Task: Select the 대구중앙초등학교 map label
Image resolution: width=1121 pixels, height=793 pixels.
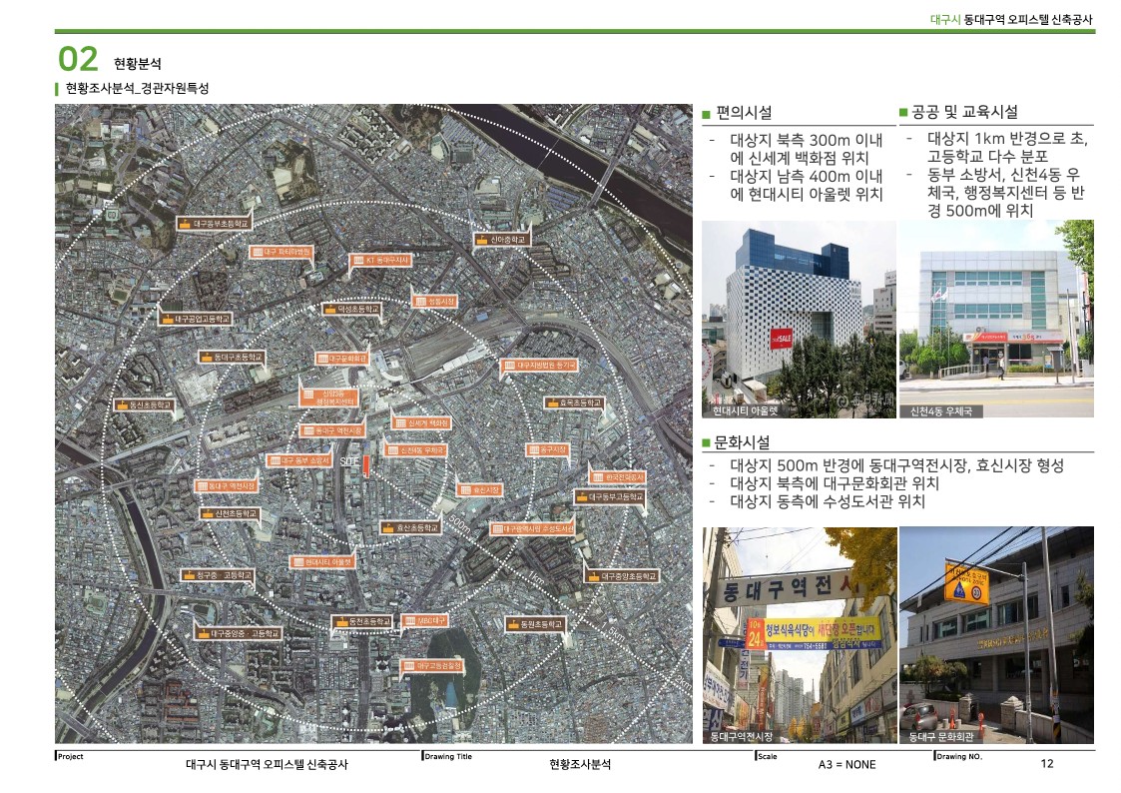Action: tap(621, 575)
